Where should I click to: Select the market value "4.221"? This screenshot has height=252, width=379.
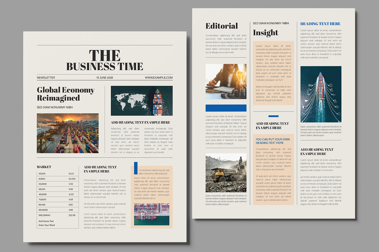click(x=71, y=194)
